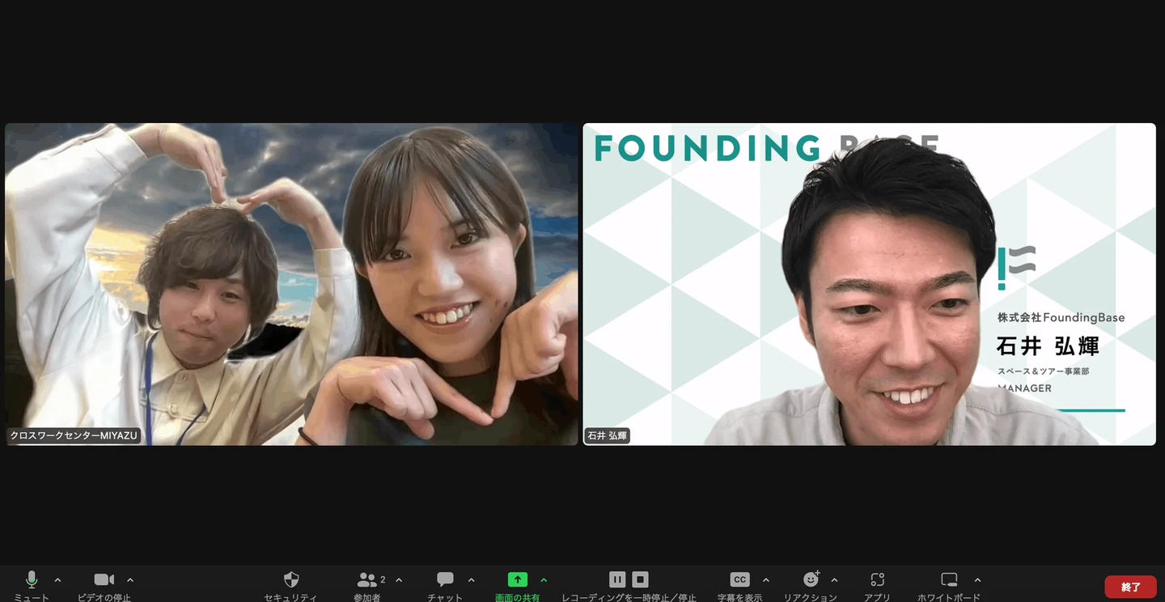Viewport: 1165px width, 602px height.
Task: Show captions with the CC icon
Action: point(739,579)
